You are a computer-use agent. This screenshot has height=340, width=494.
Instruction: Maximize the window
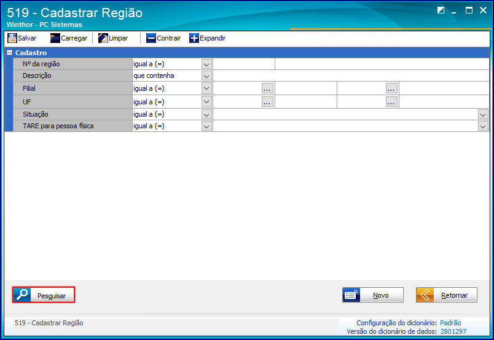tap(469, 10)
